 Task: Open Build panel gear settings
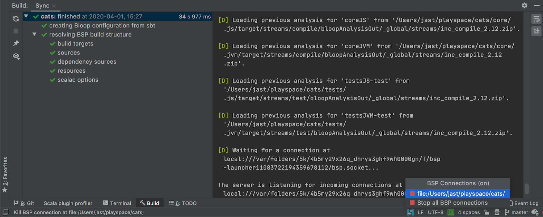(x=525, y=5)
